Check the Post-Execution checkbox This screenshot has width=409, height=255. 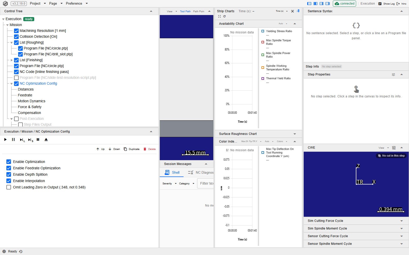coord(16,119)
